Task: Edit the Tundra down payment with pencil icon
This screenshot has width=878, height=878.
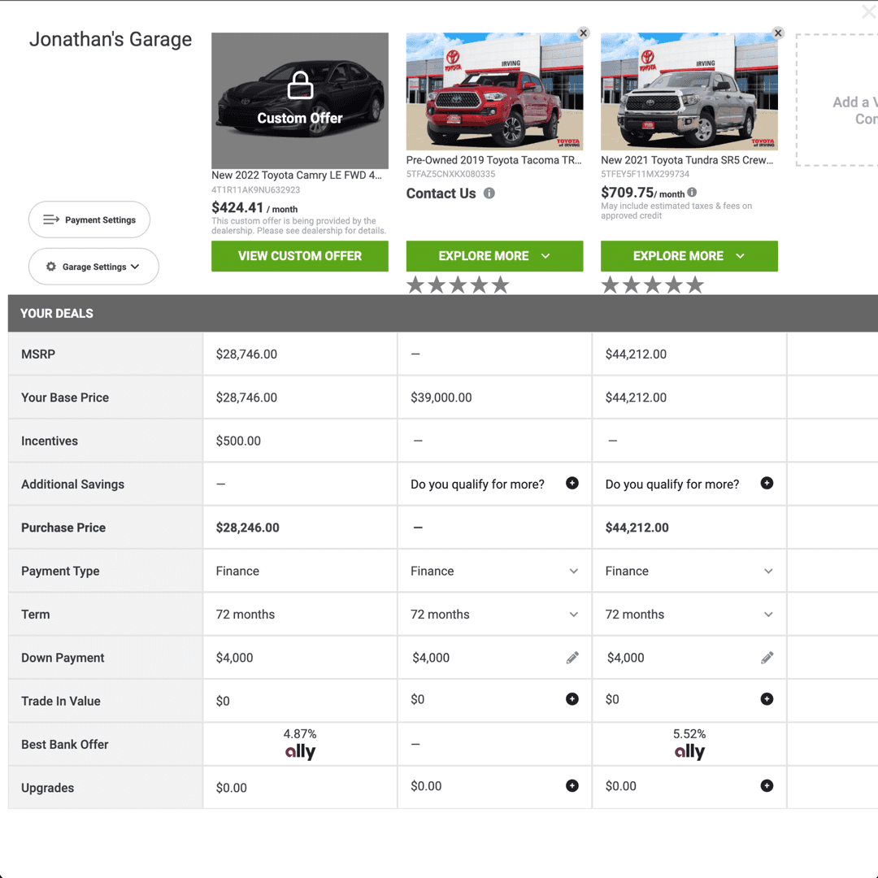Action: (767, 658)
